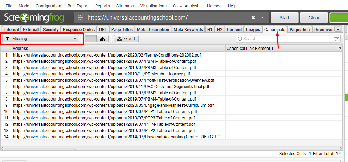The height and width of the screenshot is (162, 348).
Task: Click row number 14 cell
Action: [x=6, y=137]
